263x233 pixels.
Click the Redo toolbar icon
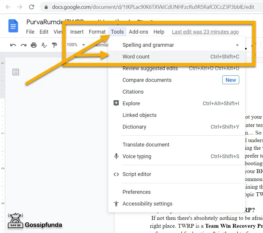(23, 45)
